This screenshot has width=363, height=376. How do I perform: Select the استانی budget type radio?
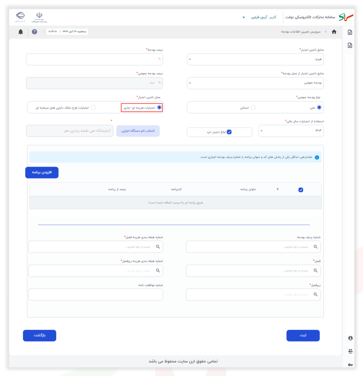[x=253, y=107]
